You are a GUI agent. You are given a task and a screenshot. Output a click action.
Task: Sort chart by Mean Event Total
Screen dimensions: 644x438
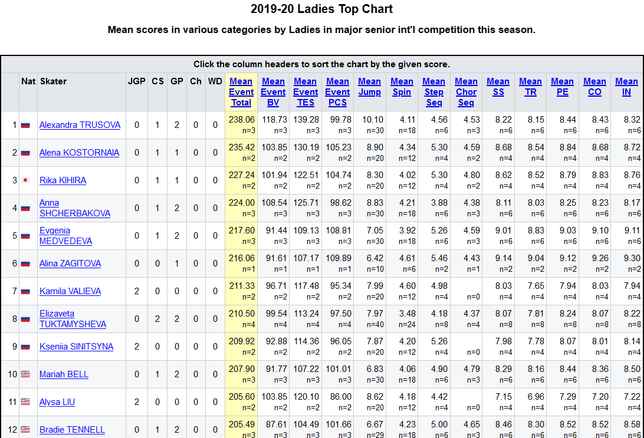pos(241,92)
